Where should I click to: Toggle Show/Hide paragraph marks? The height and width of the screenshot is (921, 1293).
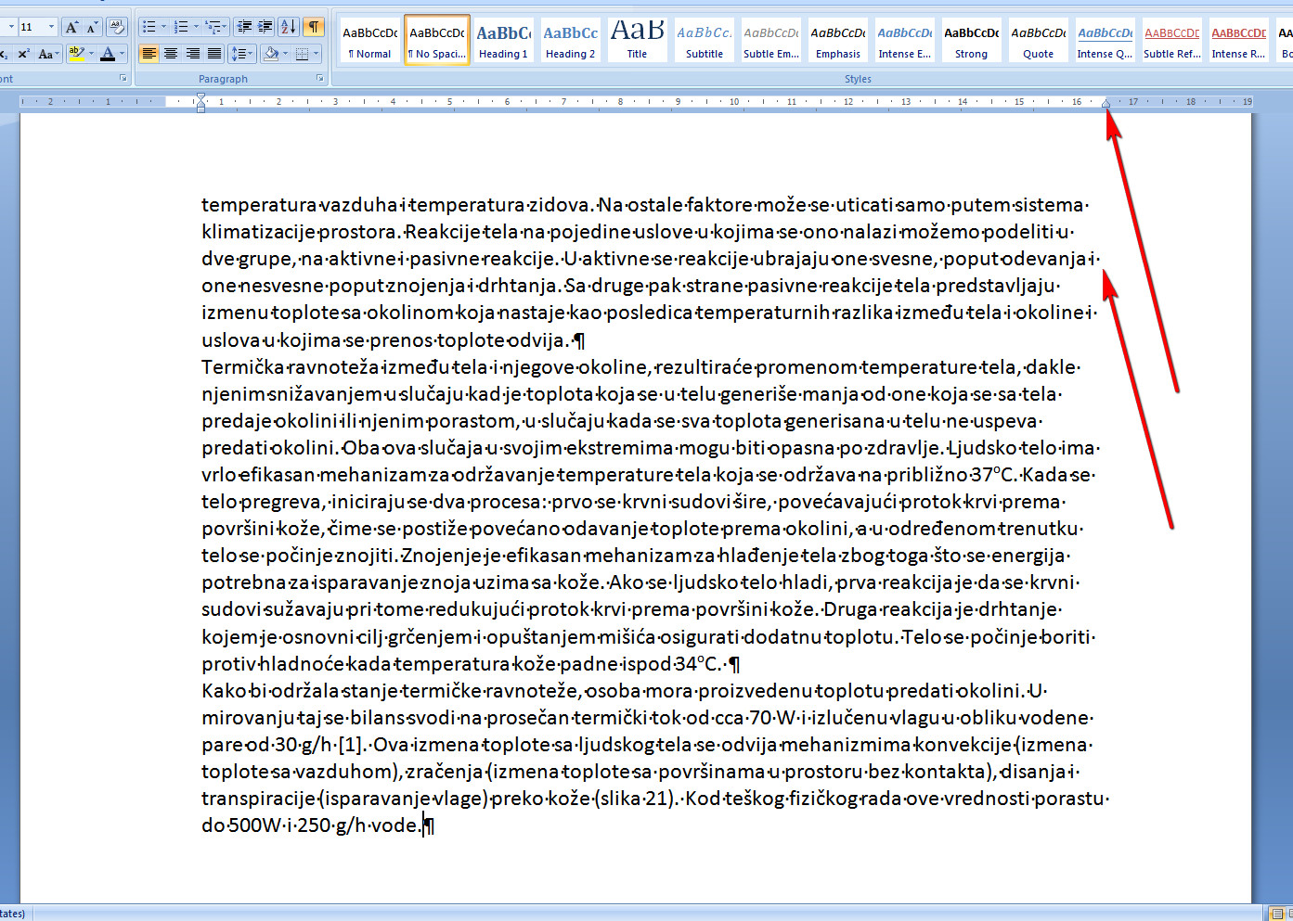(315, 27)
